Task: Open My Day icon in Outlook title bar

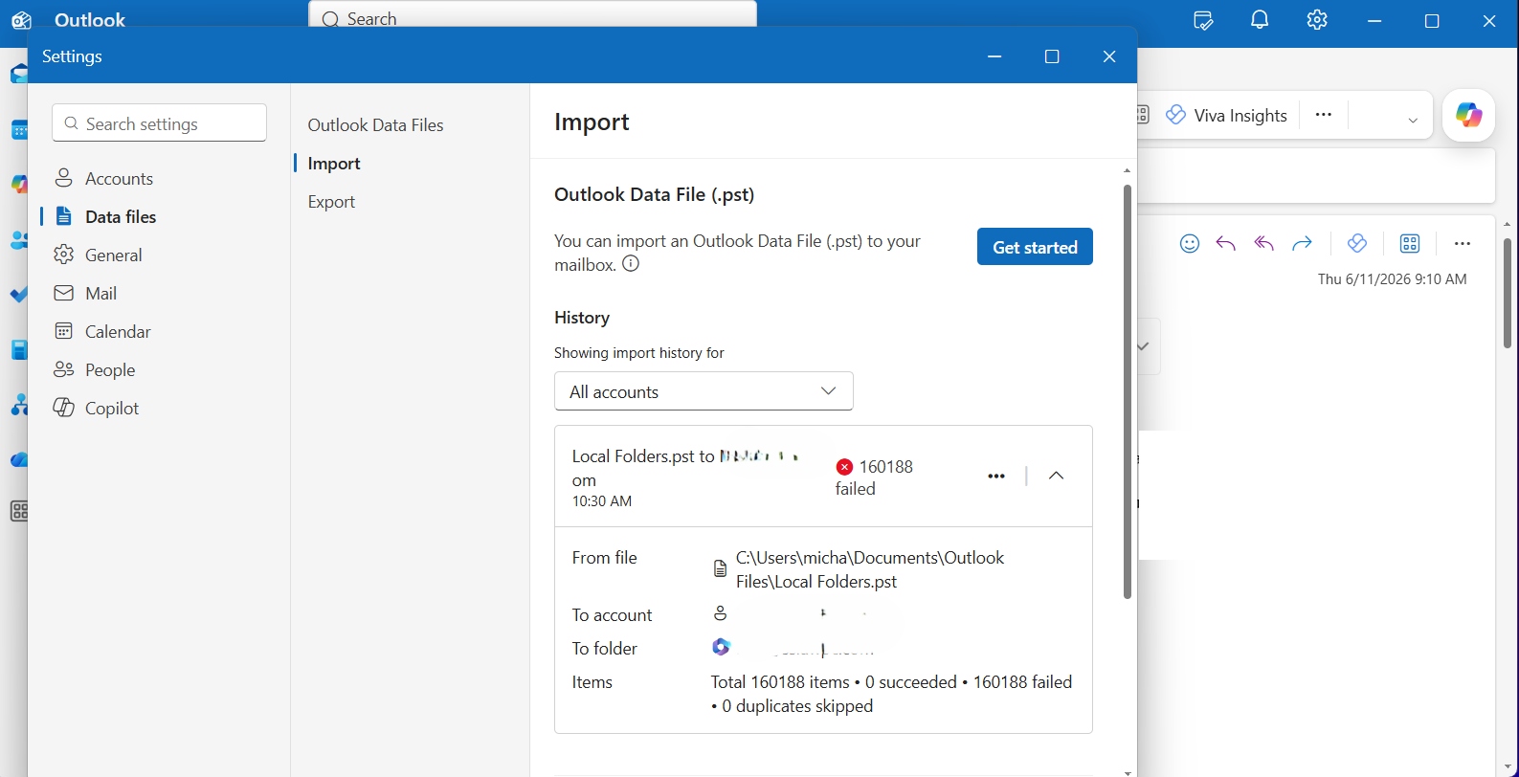Action: (x=1203, y=20)
